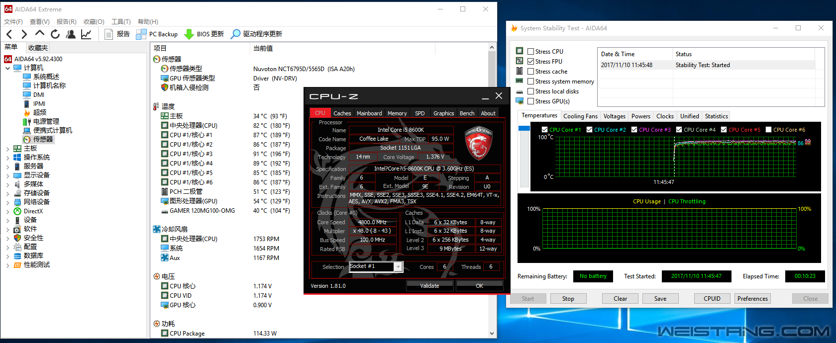Open the Cooling Fans tab

pos(580,116)
